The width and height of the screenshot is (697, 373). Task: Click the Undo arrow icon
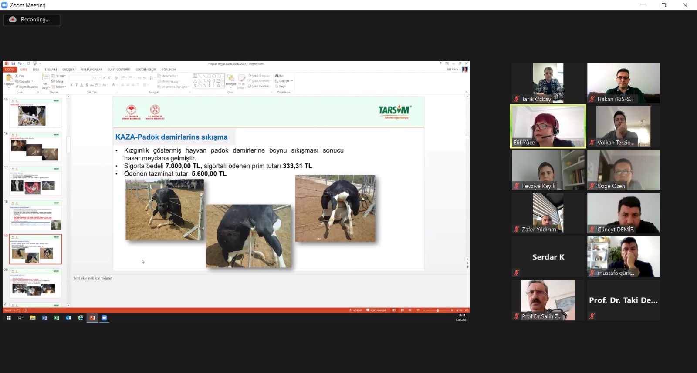tap(19, 63)
